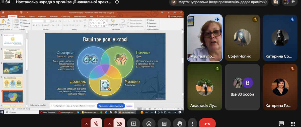Click Заменить replace button
The height and width of the screenshot is (127, 301).
click(153, 23)
